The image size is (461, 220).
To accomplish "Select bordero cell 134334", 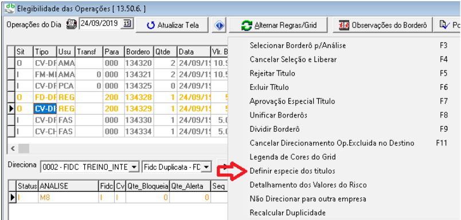I will pos(139,131).
